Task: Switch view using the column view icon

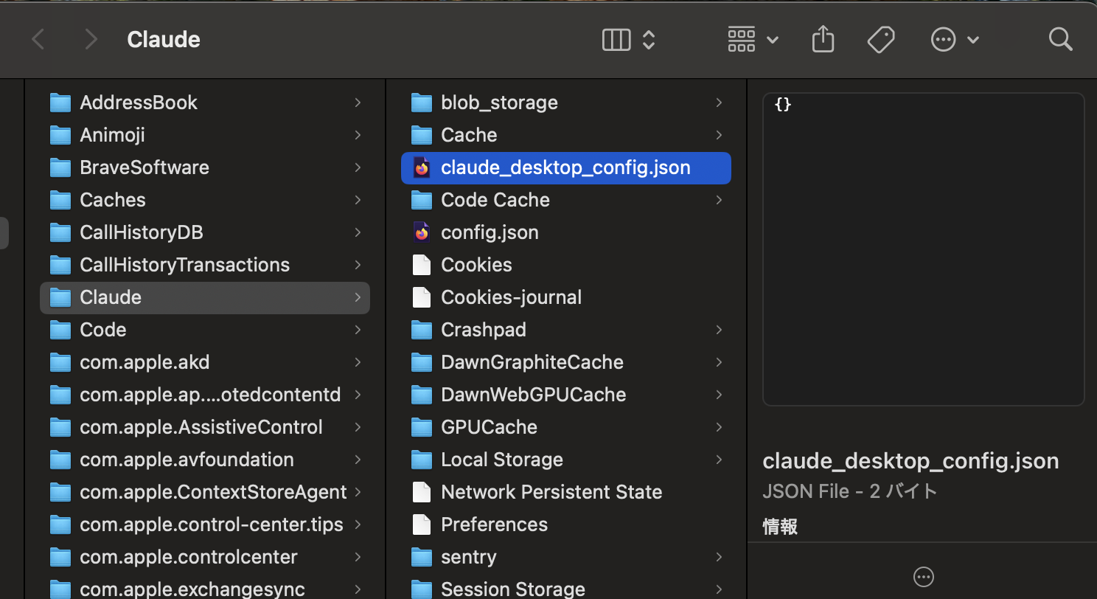Action: click(x=616, y=40)
